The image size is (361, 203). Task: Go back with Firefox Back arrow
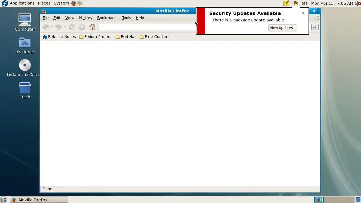(45, 27)
